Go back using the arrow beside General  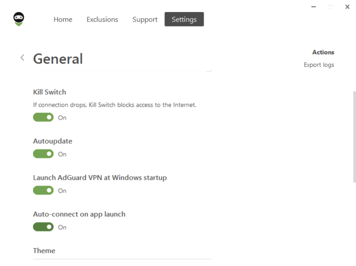coord(23,57)
